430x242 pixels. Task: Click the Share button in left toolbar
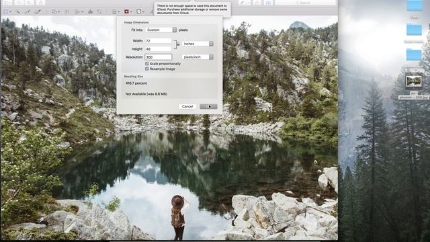pyautogui.click(x=40, y=3)
